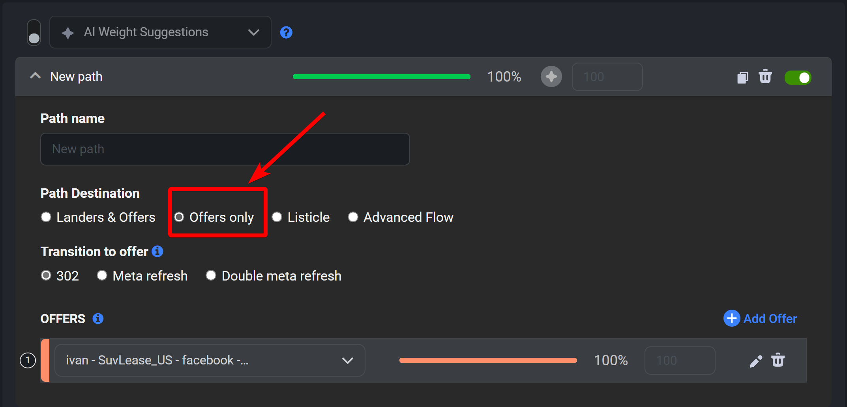The width and height of the screenshot is (847, 407).
Task: Open the Transition to offer info icon
Action: pyautogui.click(x=157, y=251)
